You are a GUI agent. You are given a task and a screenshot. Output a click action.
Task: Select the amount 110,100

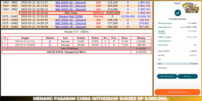[x=112, y=3]
